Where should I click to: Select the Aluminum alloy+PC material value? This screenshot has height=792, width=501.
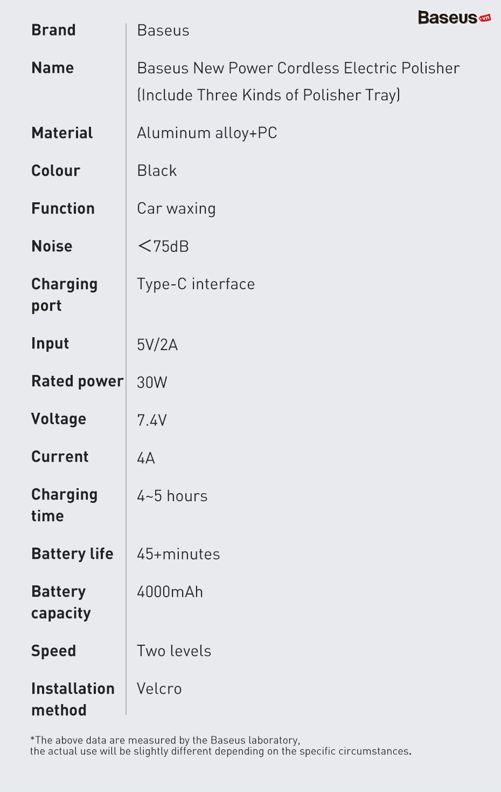(207, 133)
